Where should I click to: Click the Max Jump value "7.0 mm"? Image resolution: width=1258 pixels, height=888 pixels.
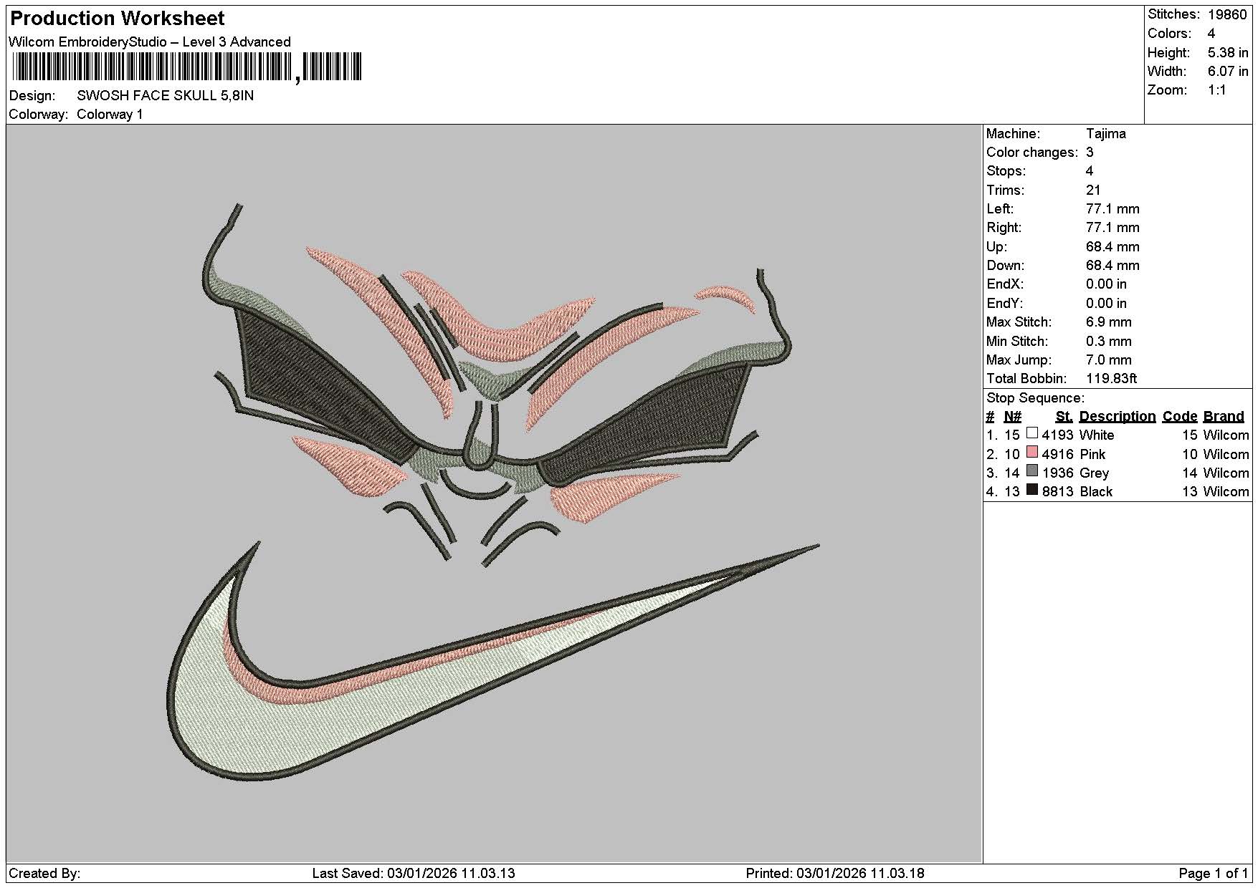point(1109,359)
